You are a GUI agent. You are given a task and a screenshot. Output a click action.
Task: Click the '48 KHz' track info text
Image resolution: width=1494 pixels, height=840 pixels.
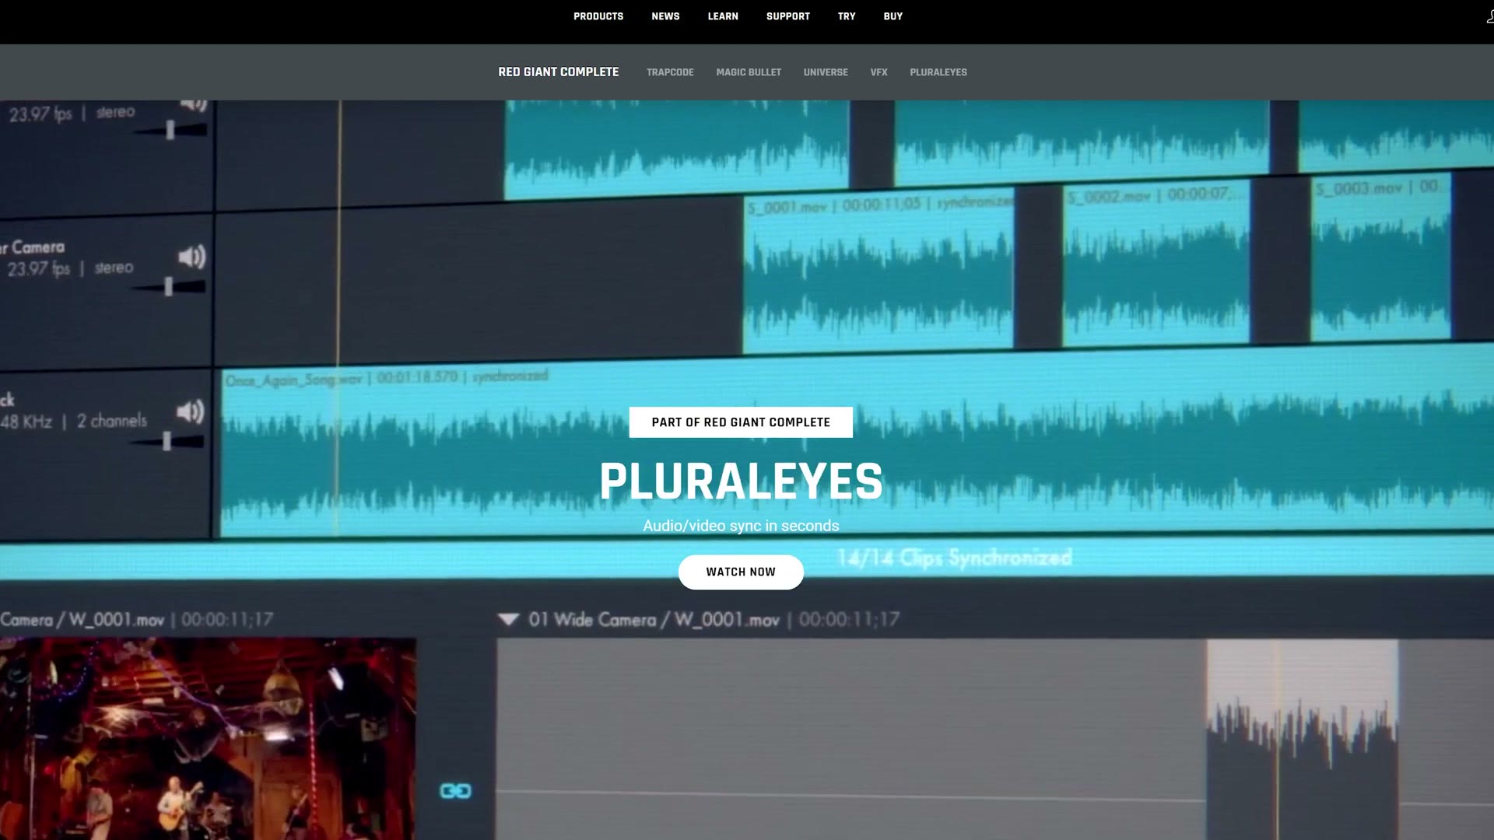26,422
